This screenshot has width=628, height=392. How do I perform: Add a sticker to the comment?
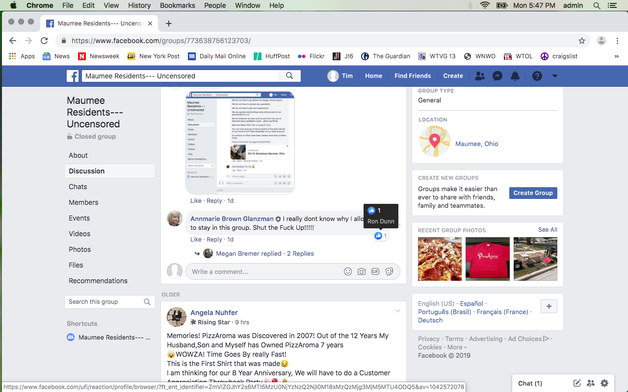[389, 271]
